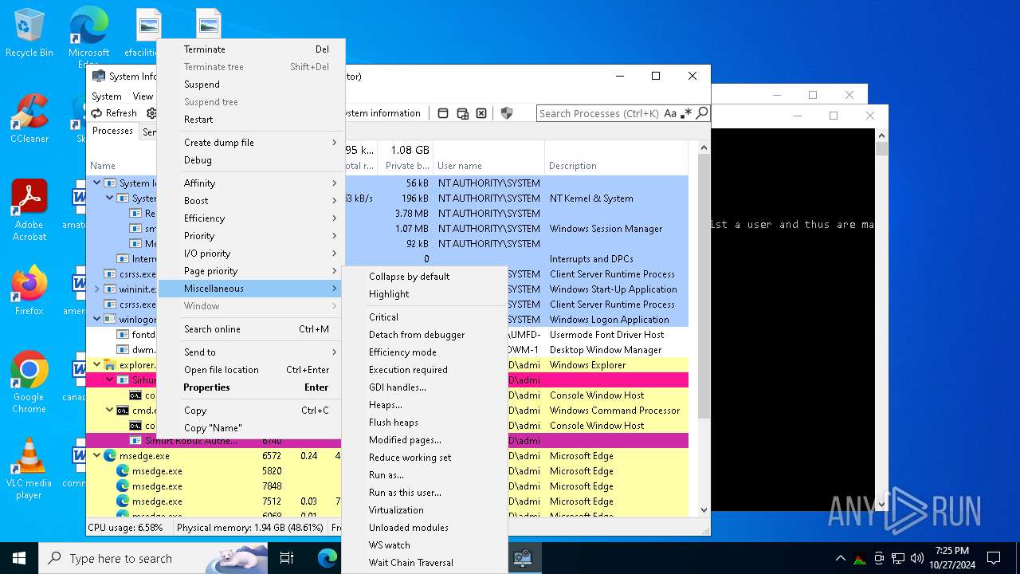Select Terminate in context menu

click(252, 49)
